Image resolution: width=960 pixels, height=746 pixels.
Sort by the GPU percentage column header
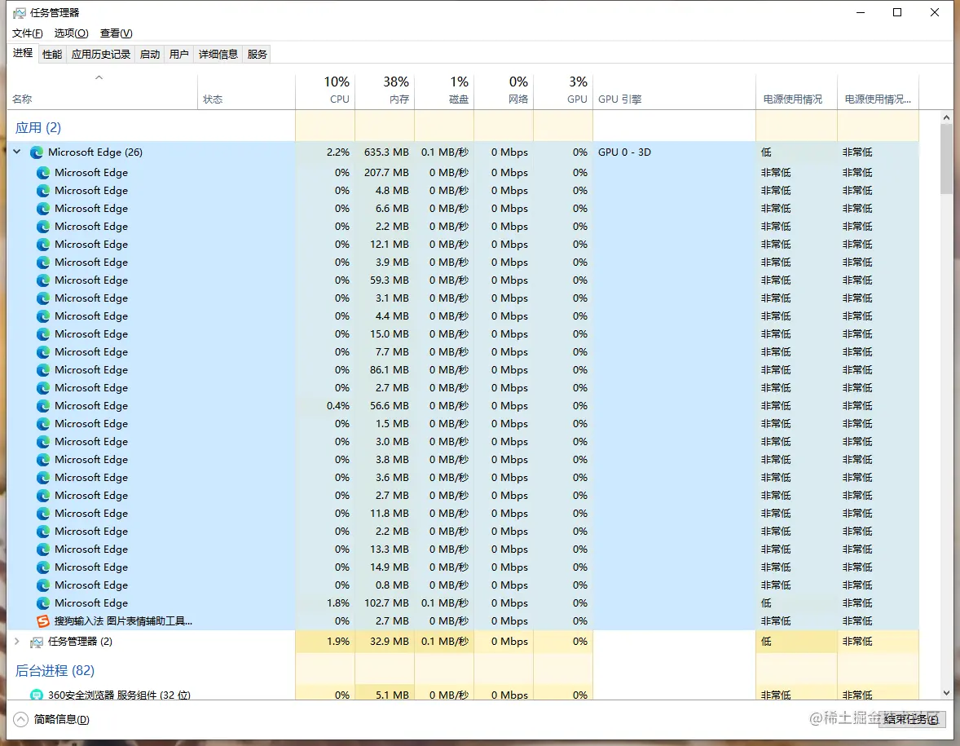[562, 92]
